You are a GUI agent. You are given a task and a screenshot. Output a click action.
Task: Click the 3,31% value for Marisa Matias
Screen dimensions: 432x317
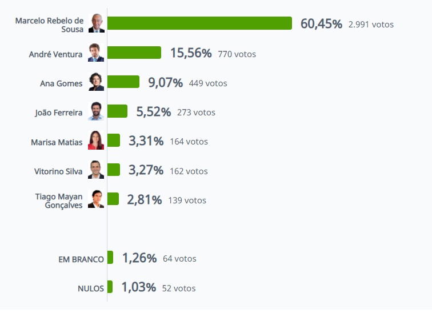[146, 141]
